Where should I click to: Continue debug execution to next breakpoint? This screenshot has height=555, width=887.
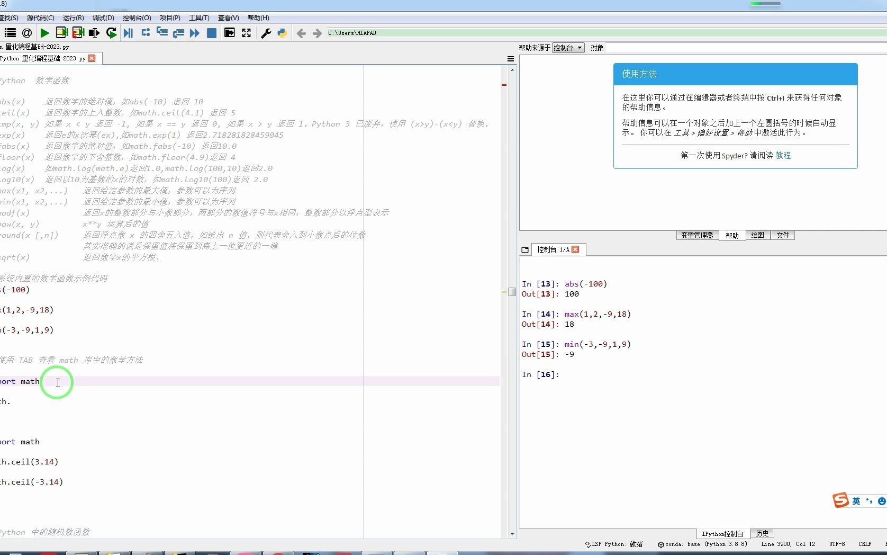click(x=195, y=33)
